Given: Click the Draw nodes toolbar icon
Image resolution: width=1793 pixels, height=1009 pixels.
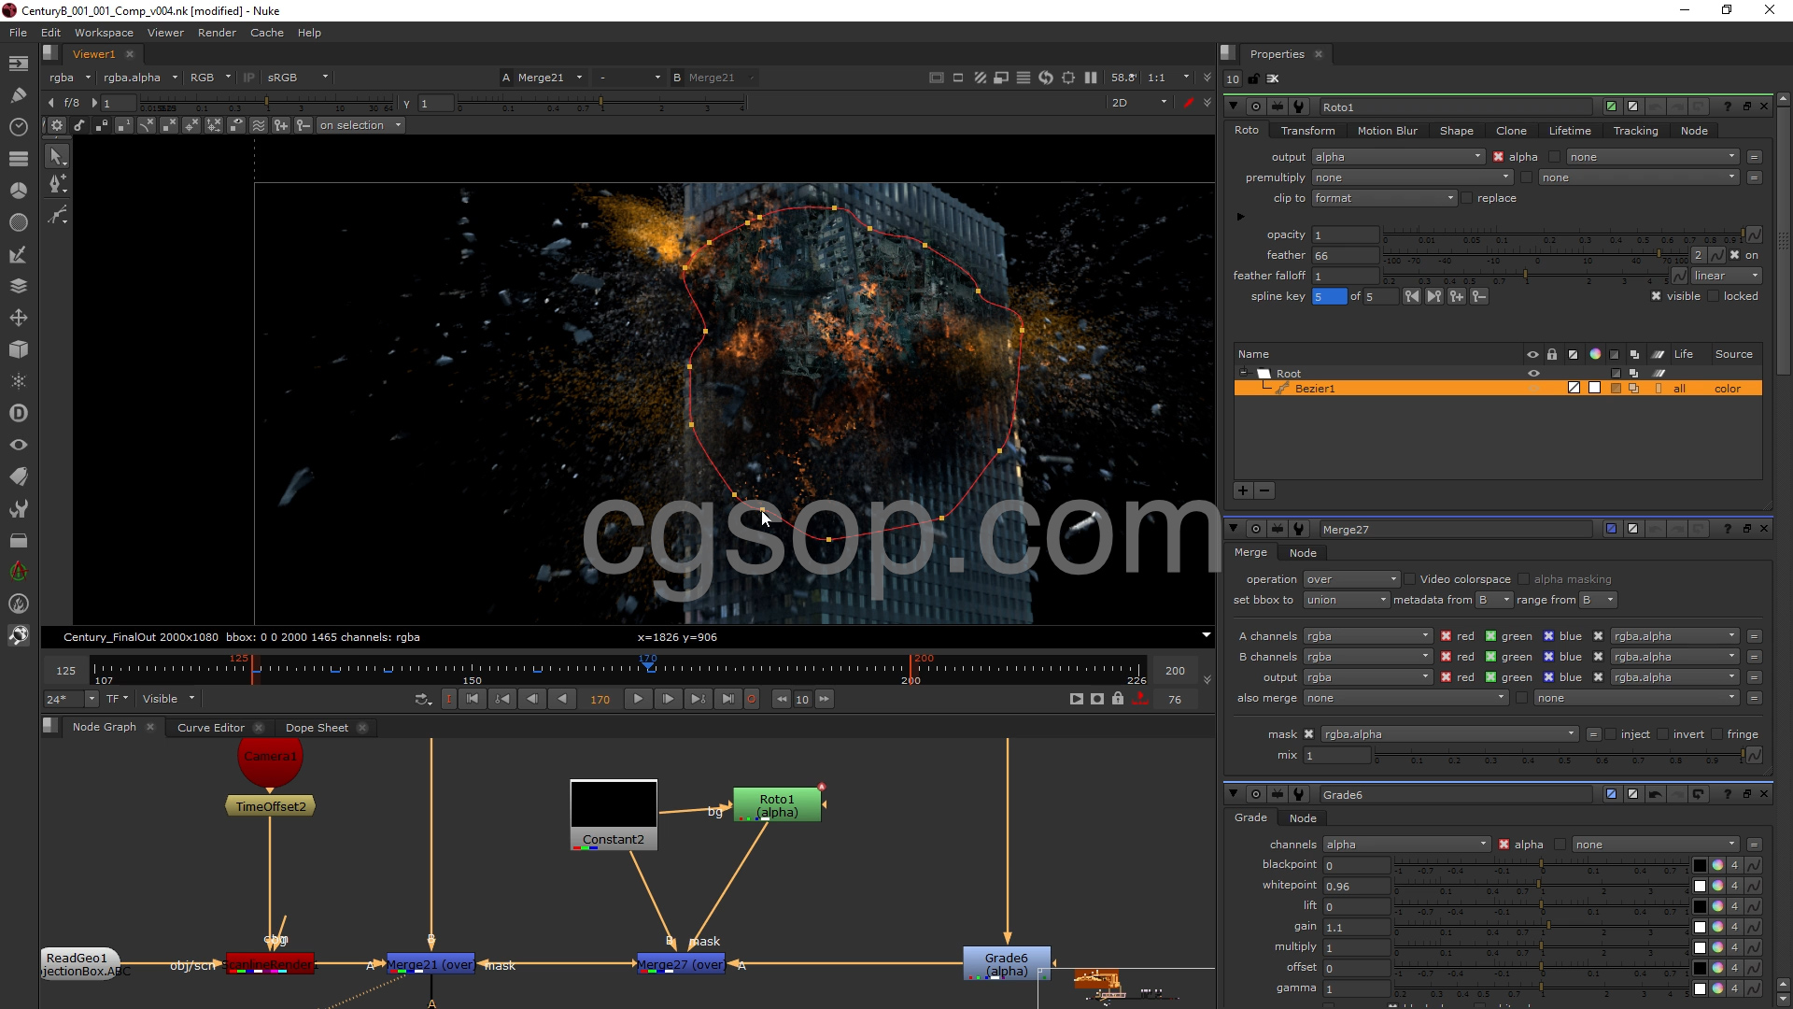Looking at the screenshot, I should pos(18,94).
